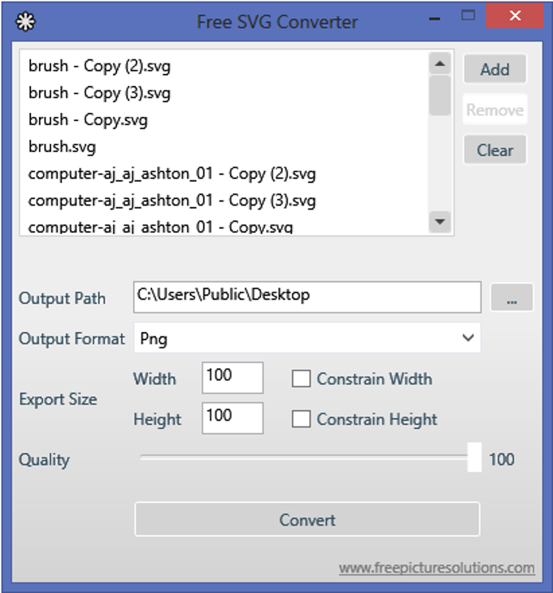This screenshot has height=593, width=553.
Task: Close the Free SVG Converter window
Action: point(513,16)
